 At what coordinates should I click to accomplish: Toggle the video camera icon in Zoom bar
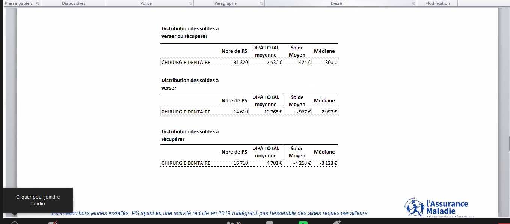(53, 223)
